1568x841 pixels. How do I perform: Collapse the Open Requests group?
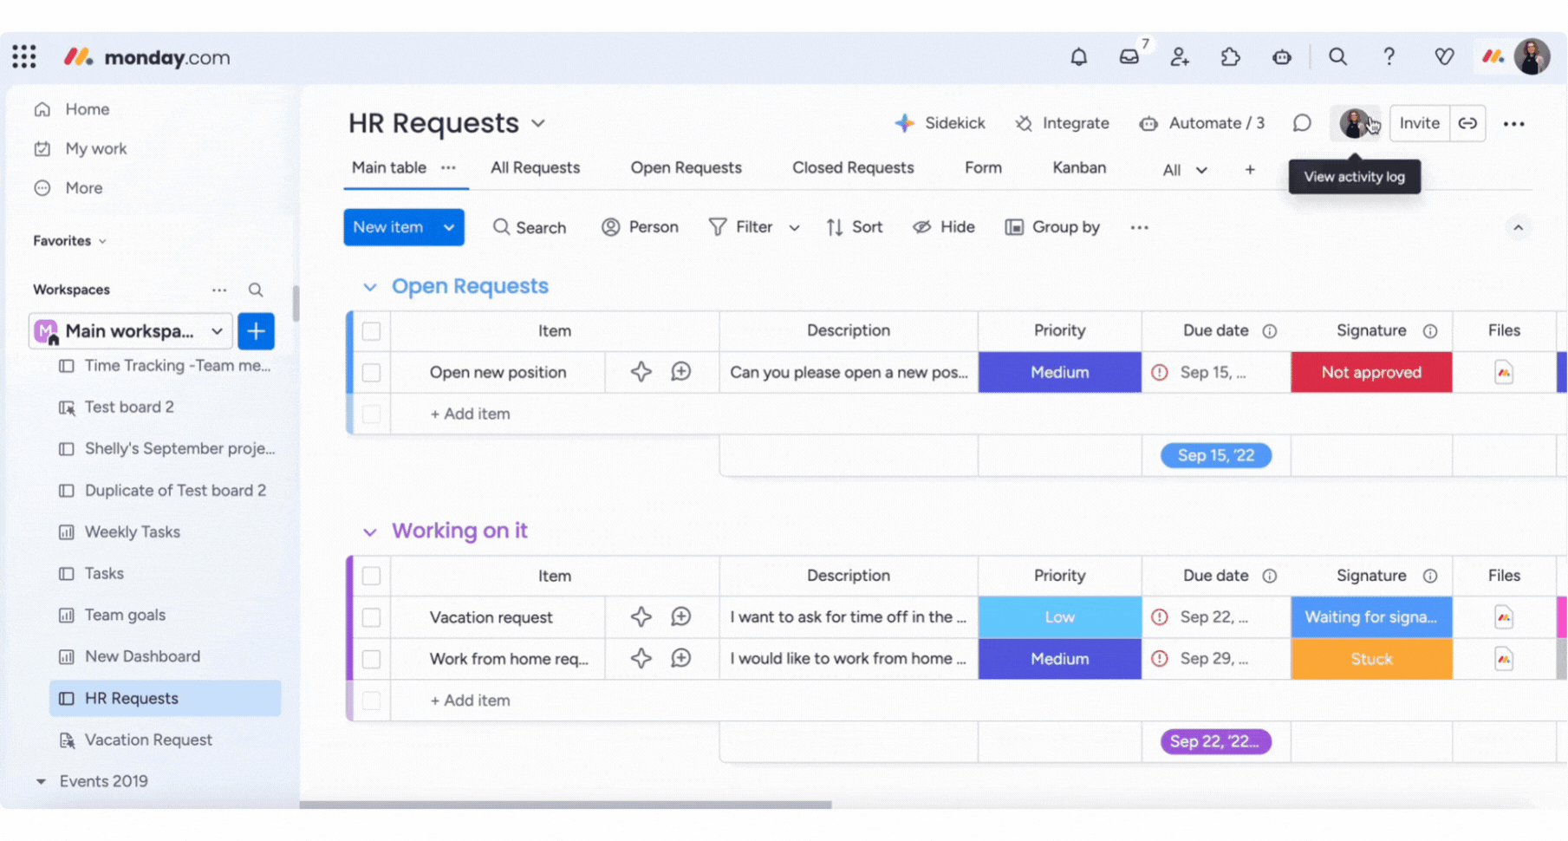point(370,287)
